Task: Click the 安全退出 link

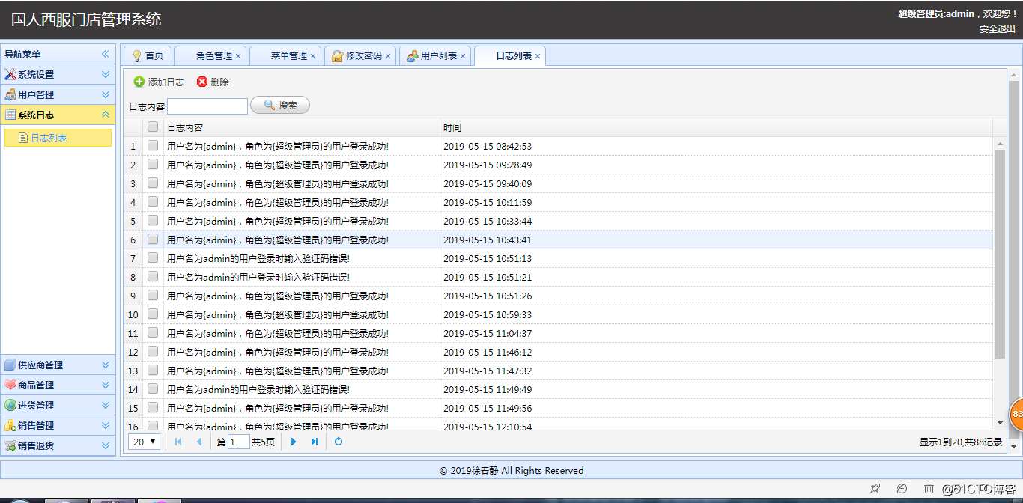Action: point(998,29)
